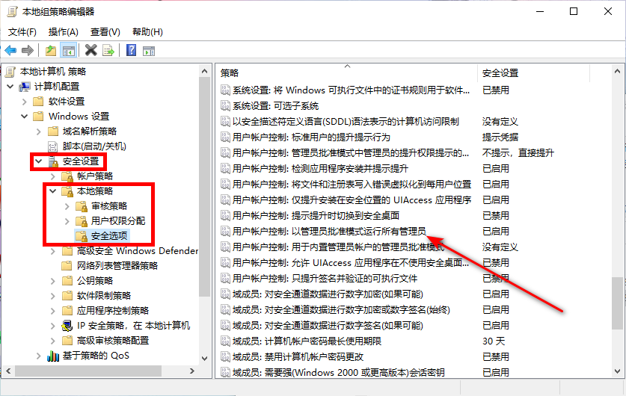Expand the 审核策略 node

[67, 206]
